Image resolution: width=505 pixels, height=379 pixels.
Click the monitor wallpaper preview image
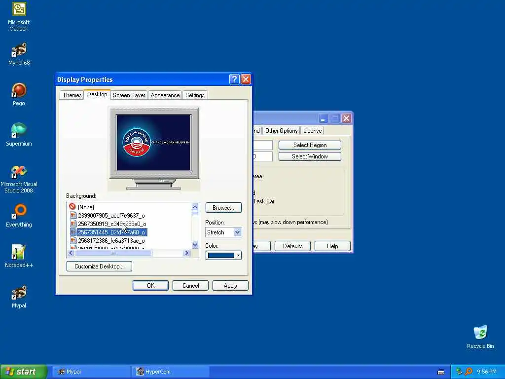click(154, 143)
